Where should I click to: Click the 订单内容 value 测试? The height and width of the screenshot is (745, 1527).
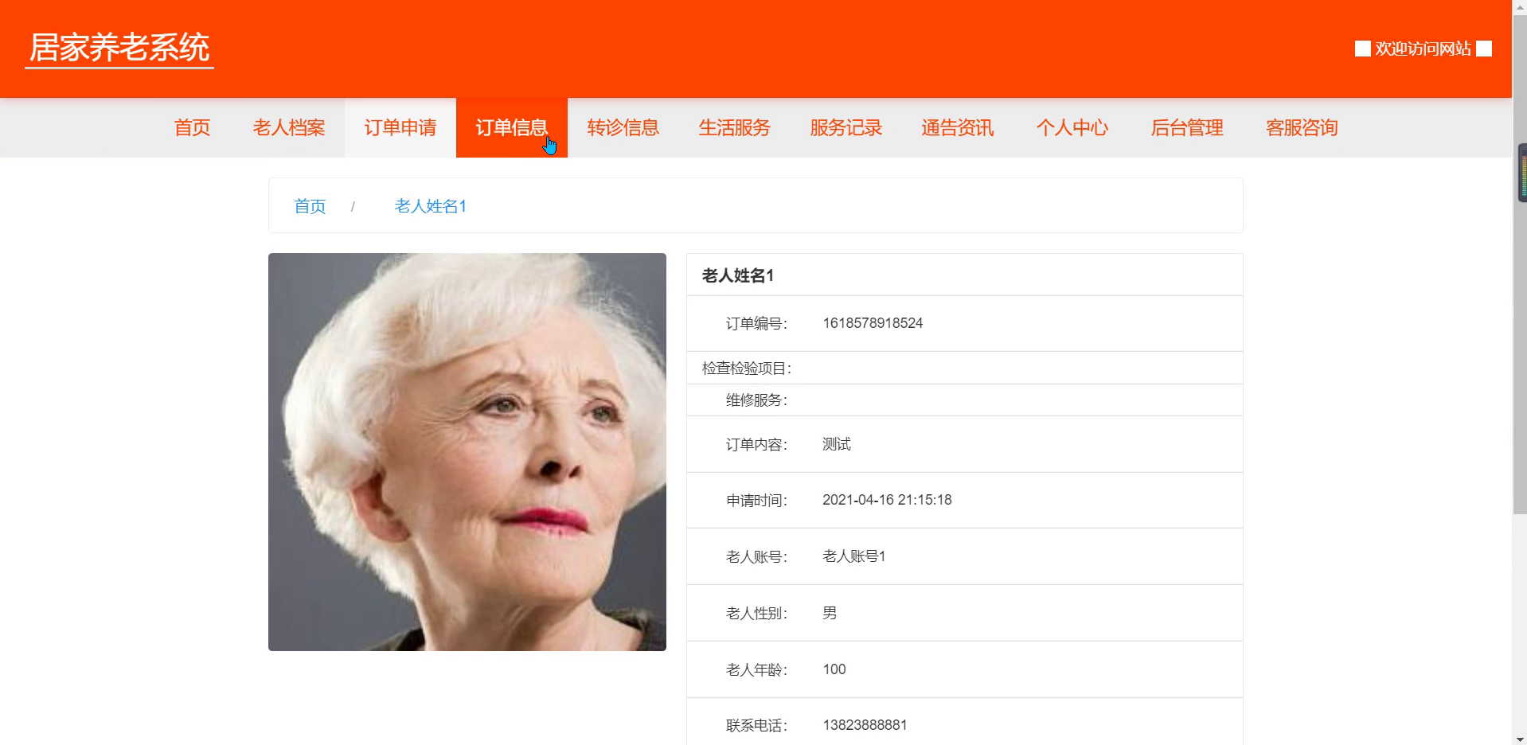point(837,444)
